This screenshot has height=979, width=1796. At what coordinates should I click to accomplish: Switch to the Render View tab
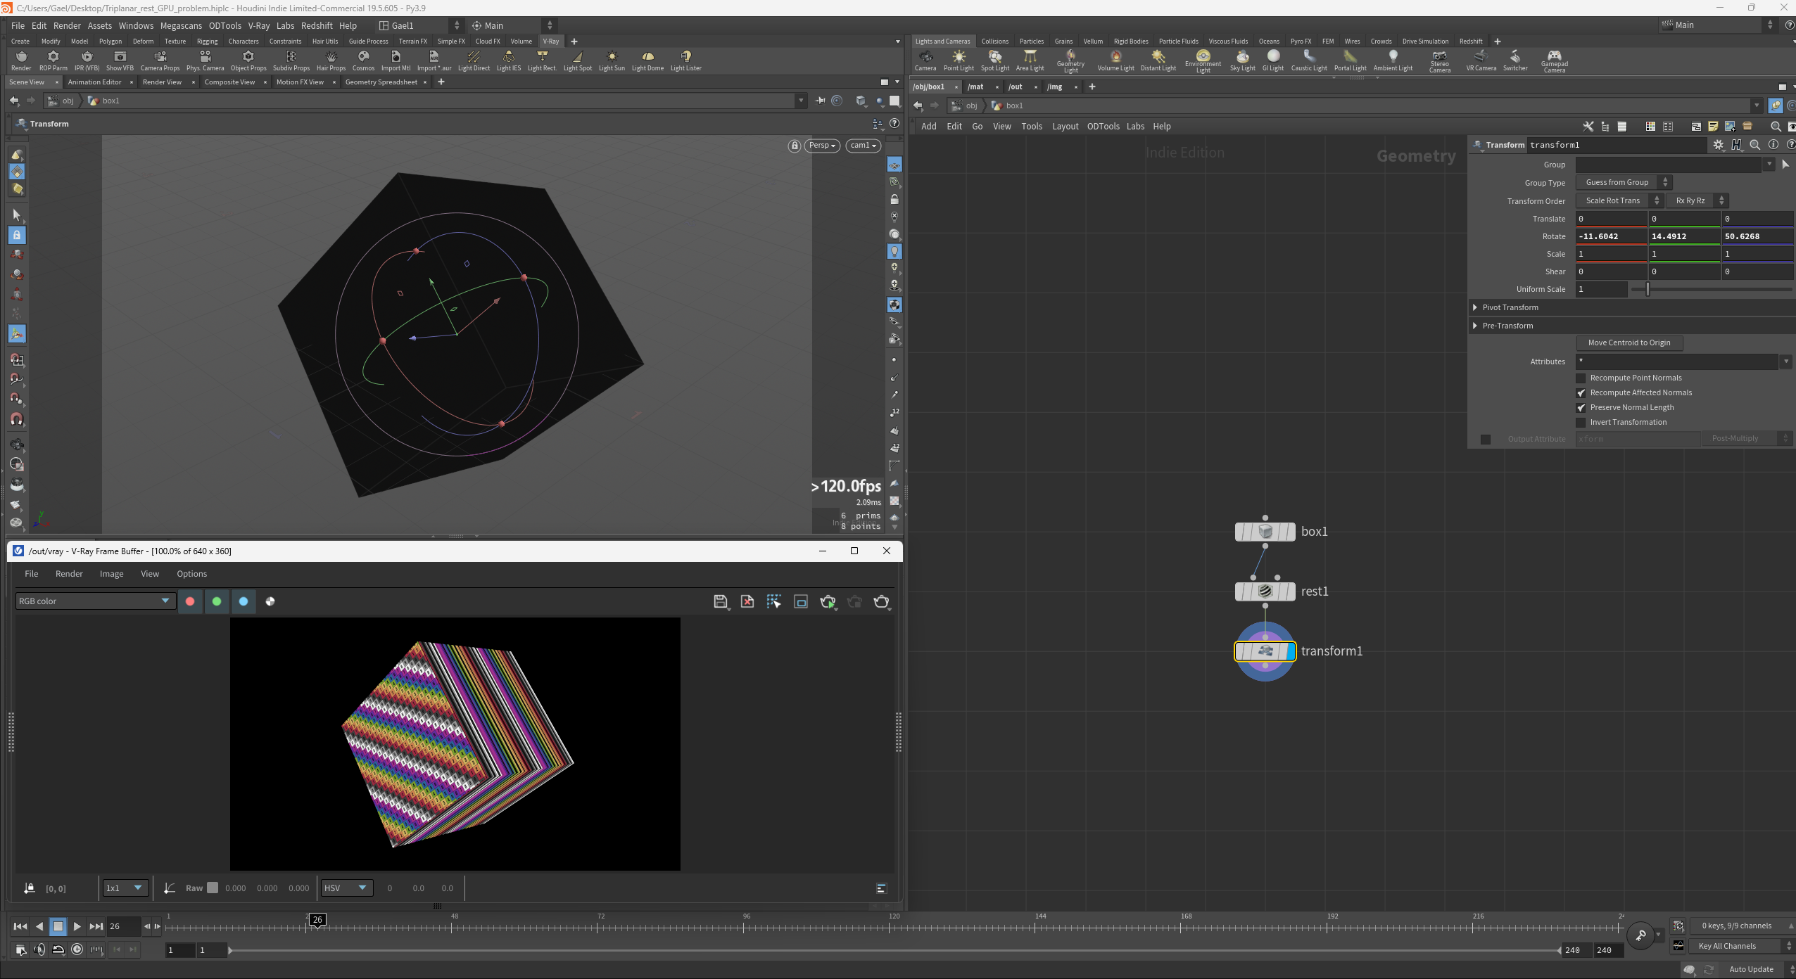162,82
